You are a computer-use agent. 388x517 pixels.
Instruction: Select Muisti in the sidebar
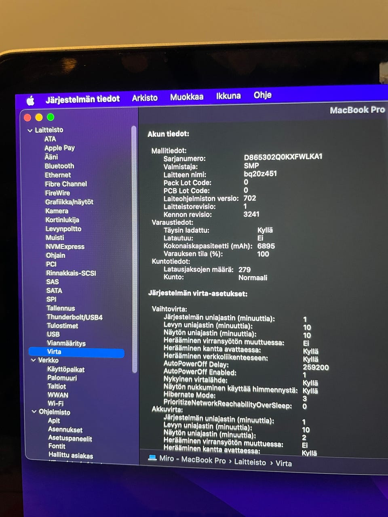coord(55,237)
